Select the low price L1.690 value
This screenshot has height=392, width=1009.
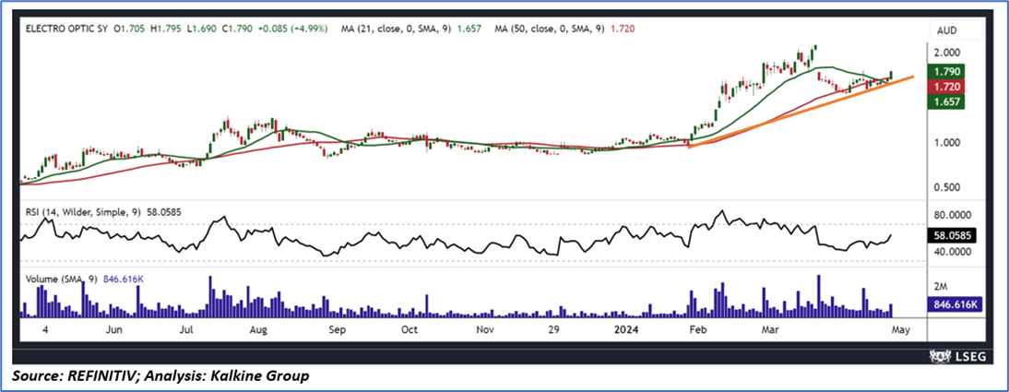click(204, 29)
